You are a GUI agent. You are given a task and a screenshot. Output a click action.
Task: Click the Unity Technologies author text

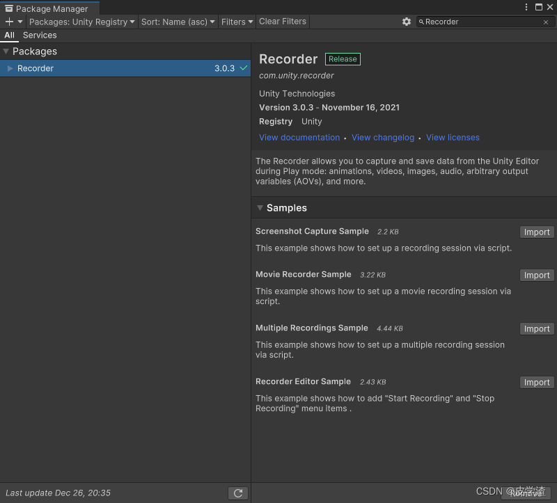pos(297,94)
